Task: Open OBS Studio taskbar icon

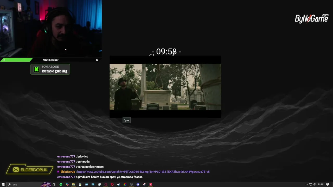Action: [131, 184]
